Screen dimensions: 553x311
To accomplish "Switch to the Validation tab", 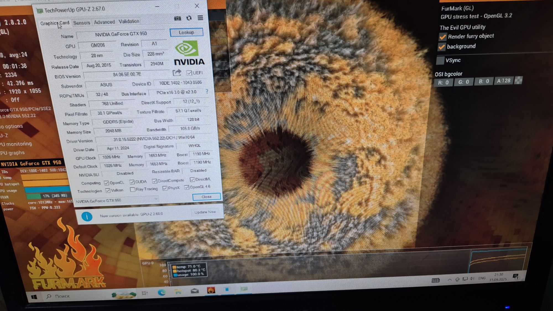I will [129, 21].
